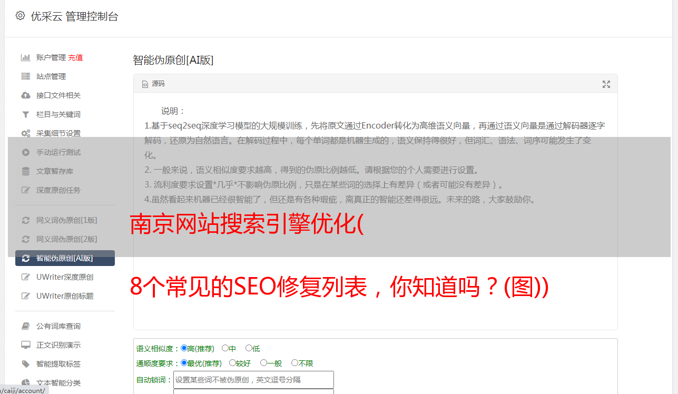Click the gear icon beside 优采云 管理控制台
The image size is (678, 394).
[20, 16]
